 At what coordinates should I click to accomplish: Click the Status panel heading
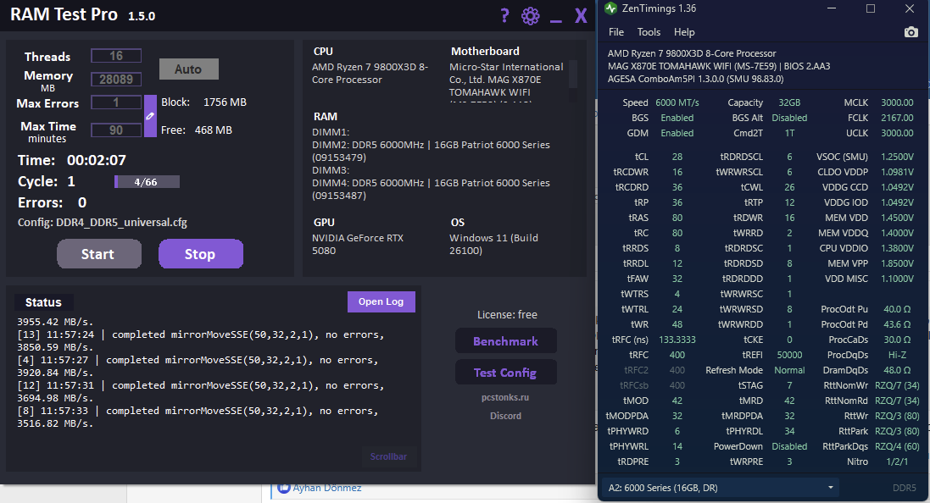click(x=43, y=302)
